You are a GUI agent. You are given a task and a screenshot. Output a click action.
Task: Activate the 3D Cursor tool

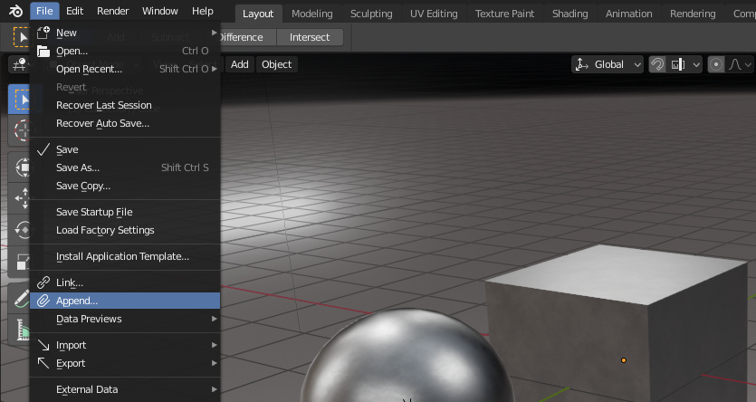20,131
